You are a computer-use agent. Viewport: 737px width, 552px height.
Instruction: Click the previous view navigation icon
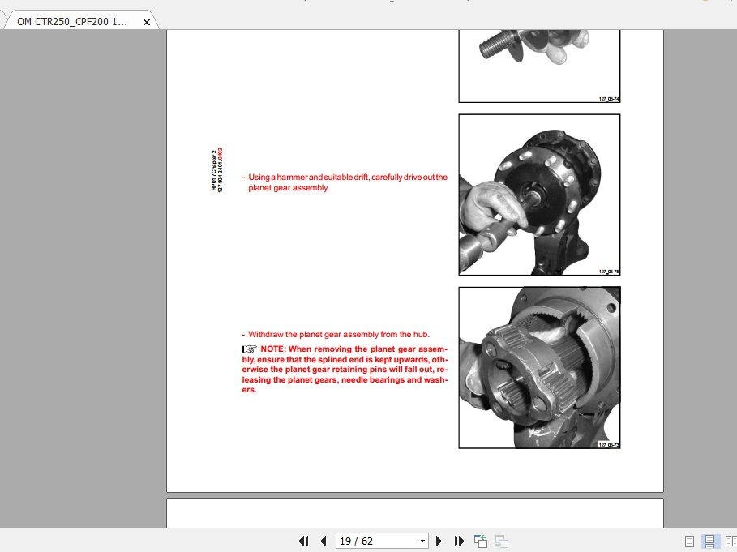point(480,541)
